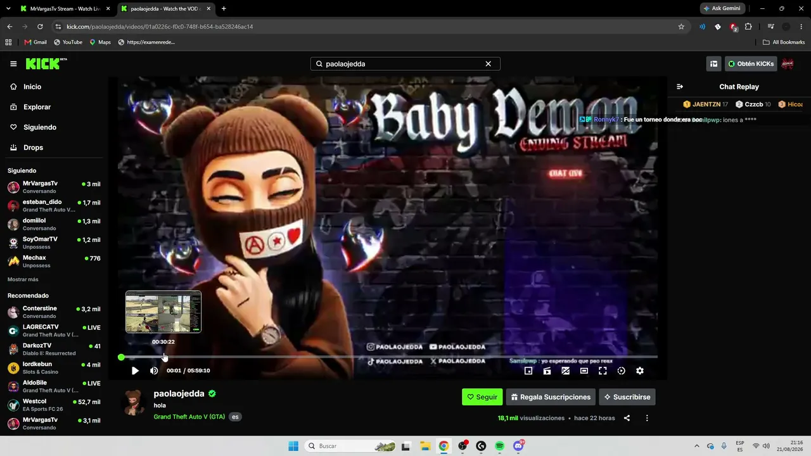The height and width of the screenshot is (456, 811).
Task: Open the Grand Theft Auto V category link
Action: click(189, 417)
